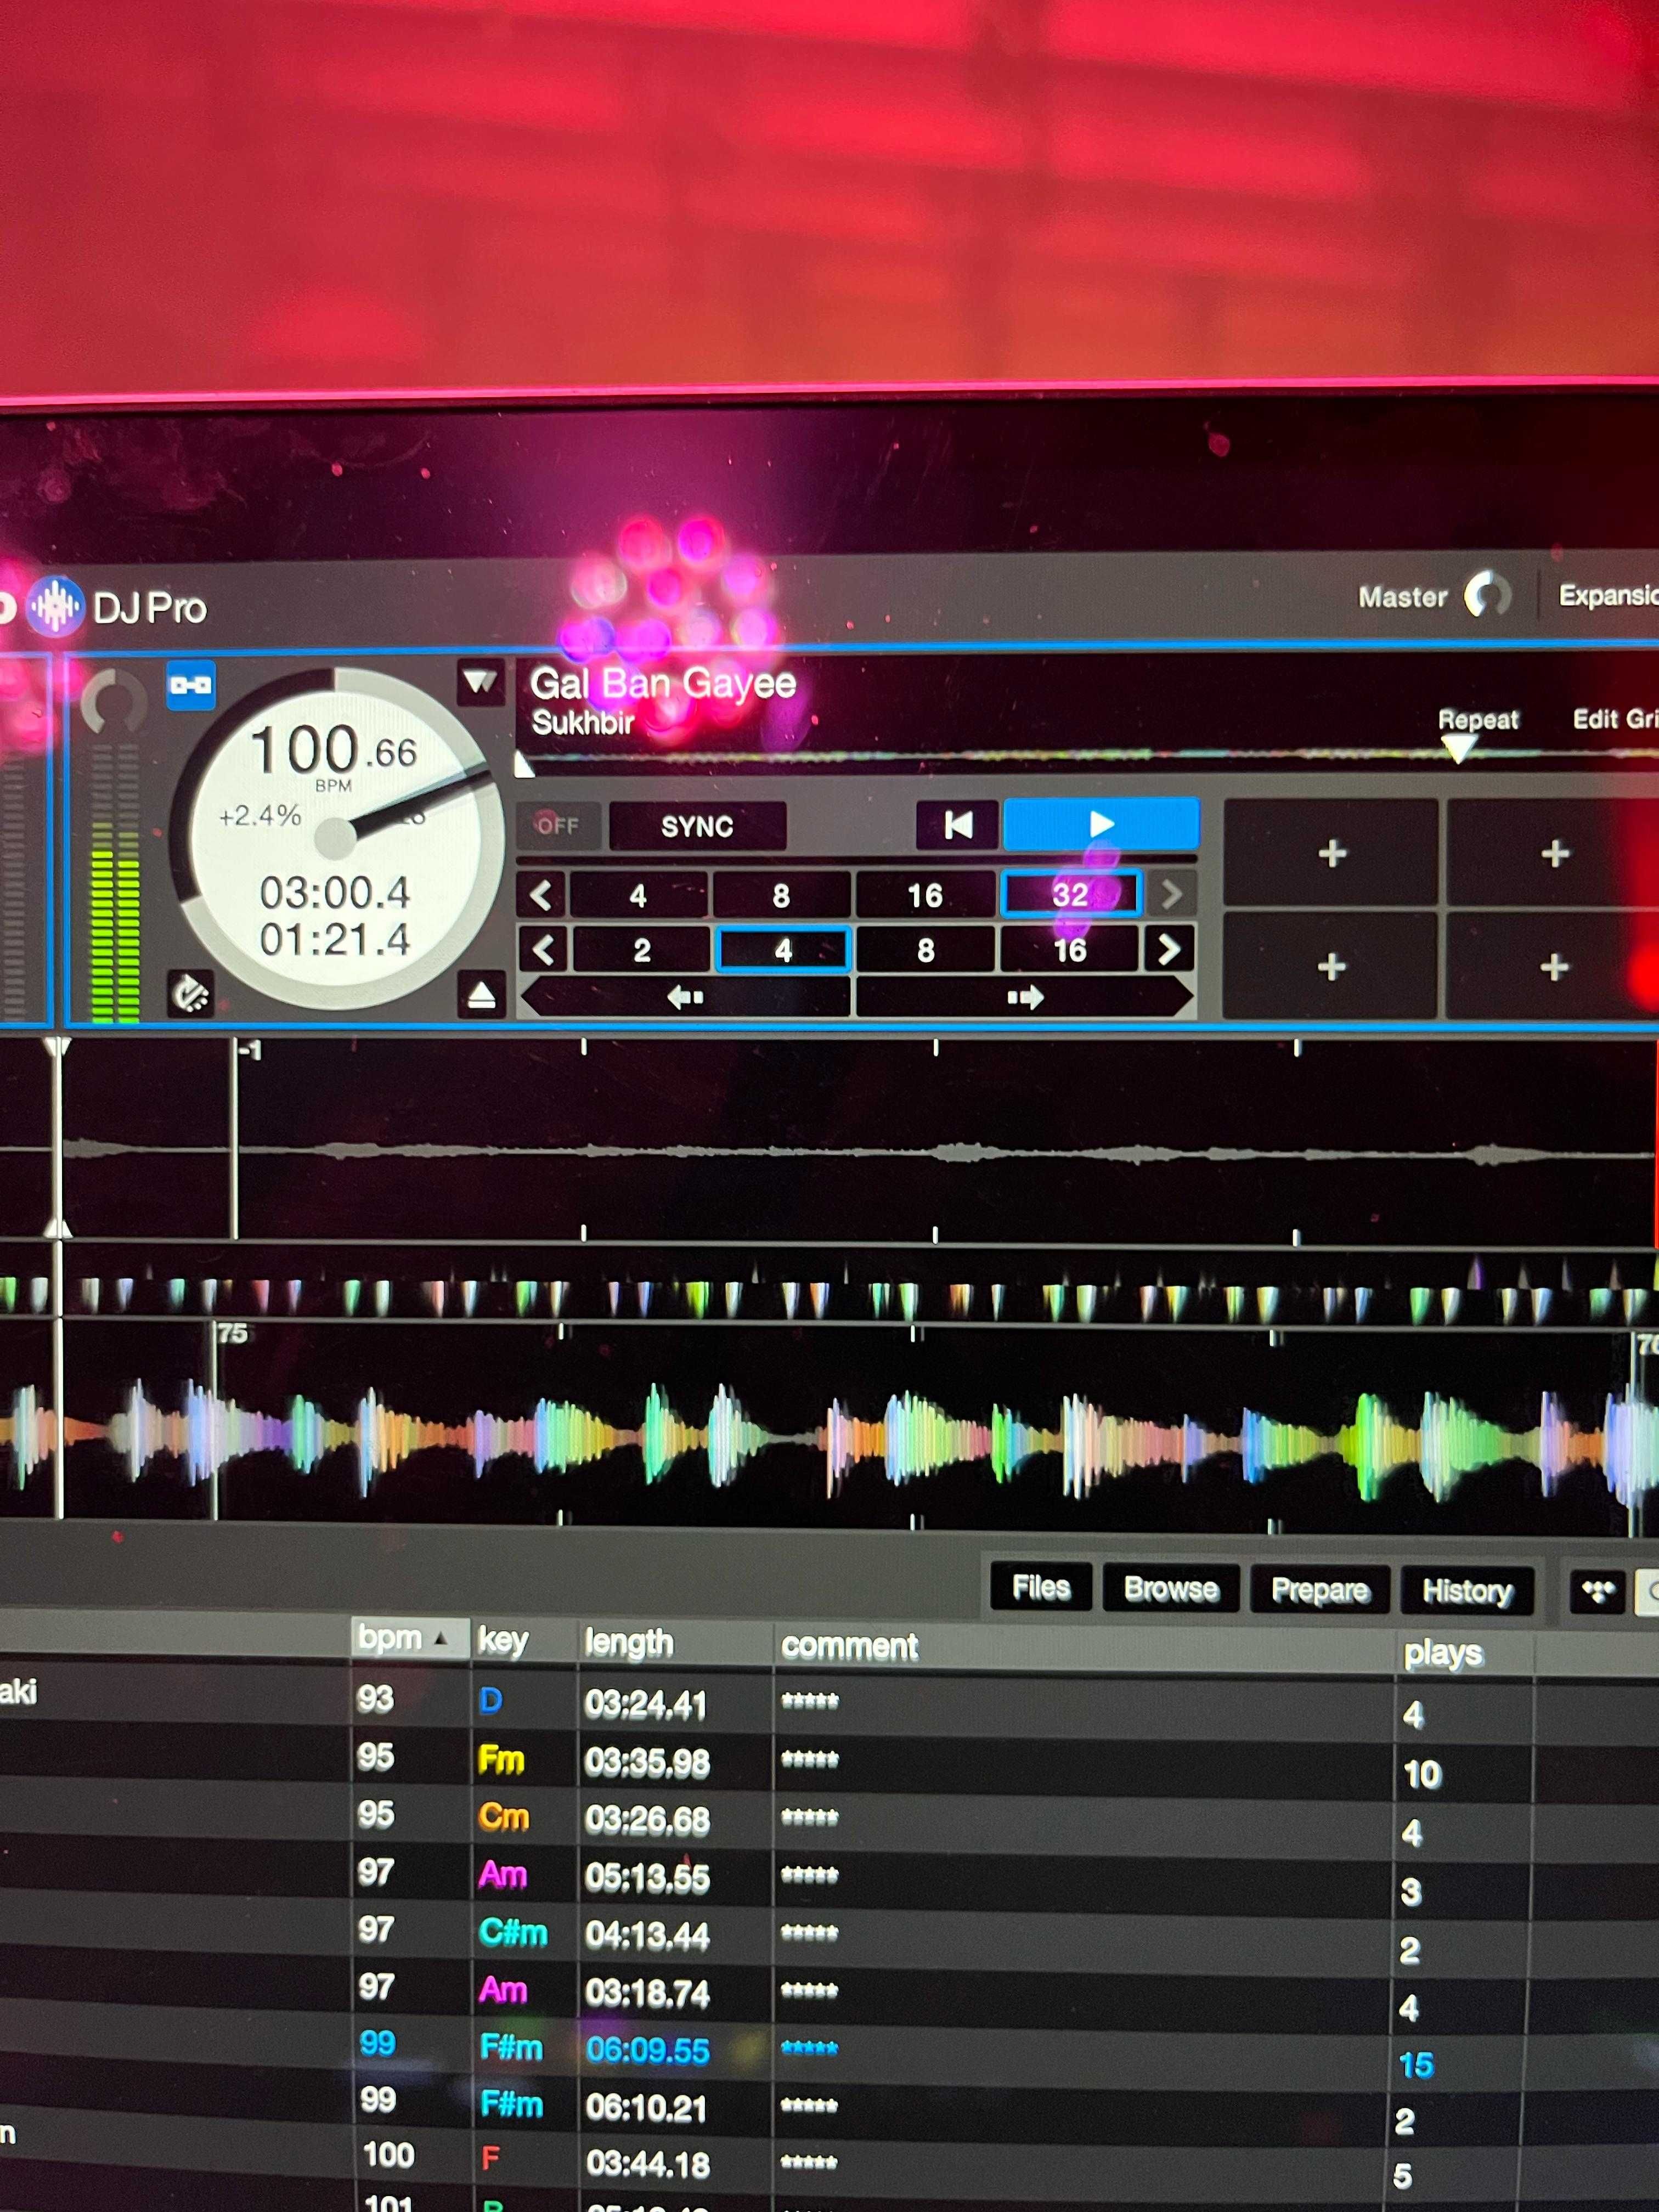This screenshot has width=1659, height=2212.
Task: Select beat jump size 2
Action: coord(641,949)
